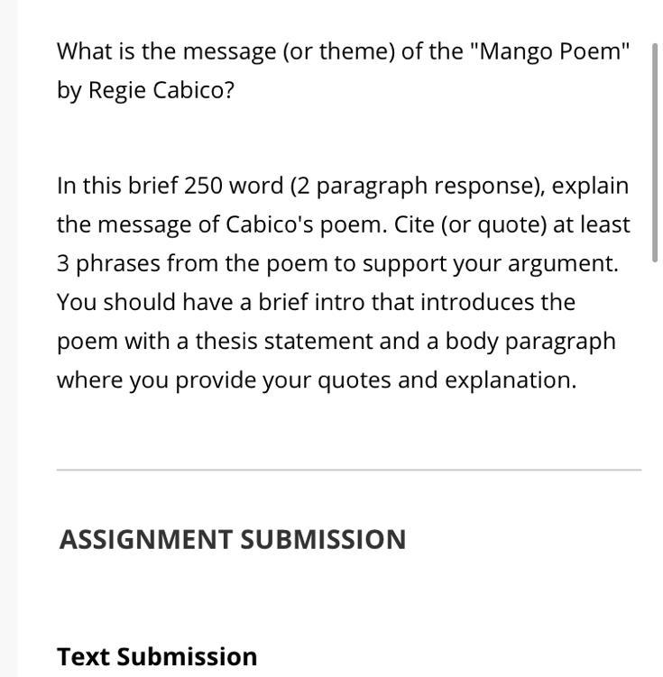Image resolution: width=663 pixels, height=677 pixels.
Task: Click the ASSIGNMENT SUBMISSION heading
Action: point(233,539)
